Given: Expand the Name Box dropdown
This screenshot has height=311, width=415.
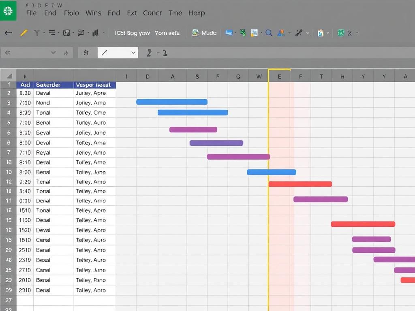Looking at the screenshot, I should [53, 53].
